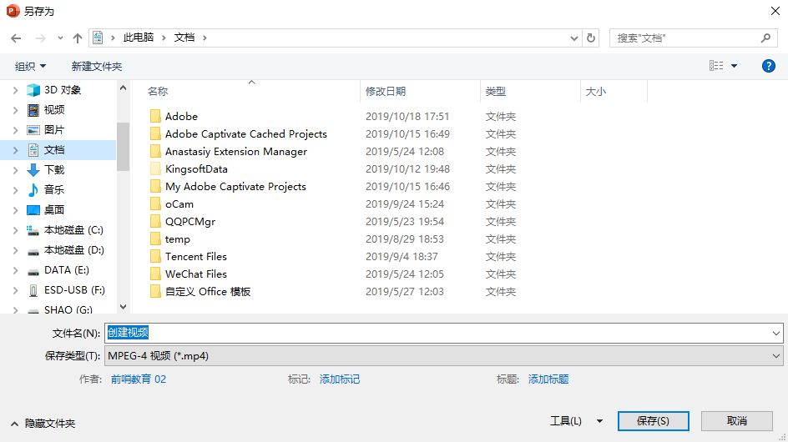Select 3D 对象 in navigation pane
The image size is (788, 442).
pos(63,90)
